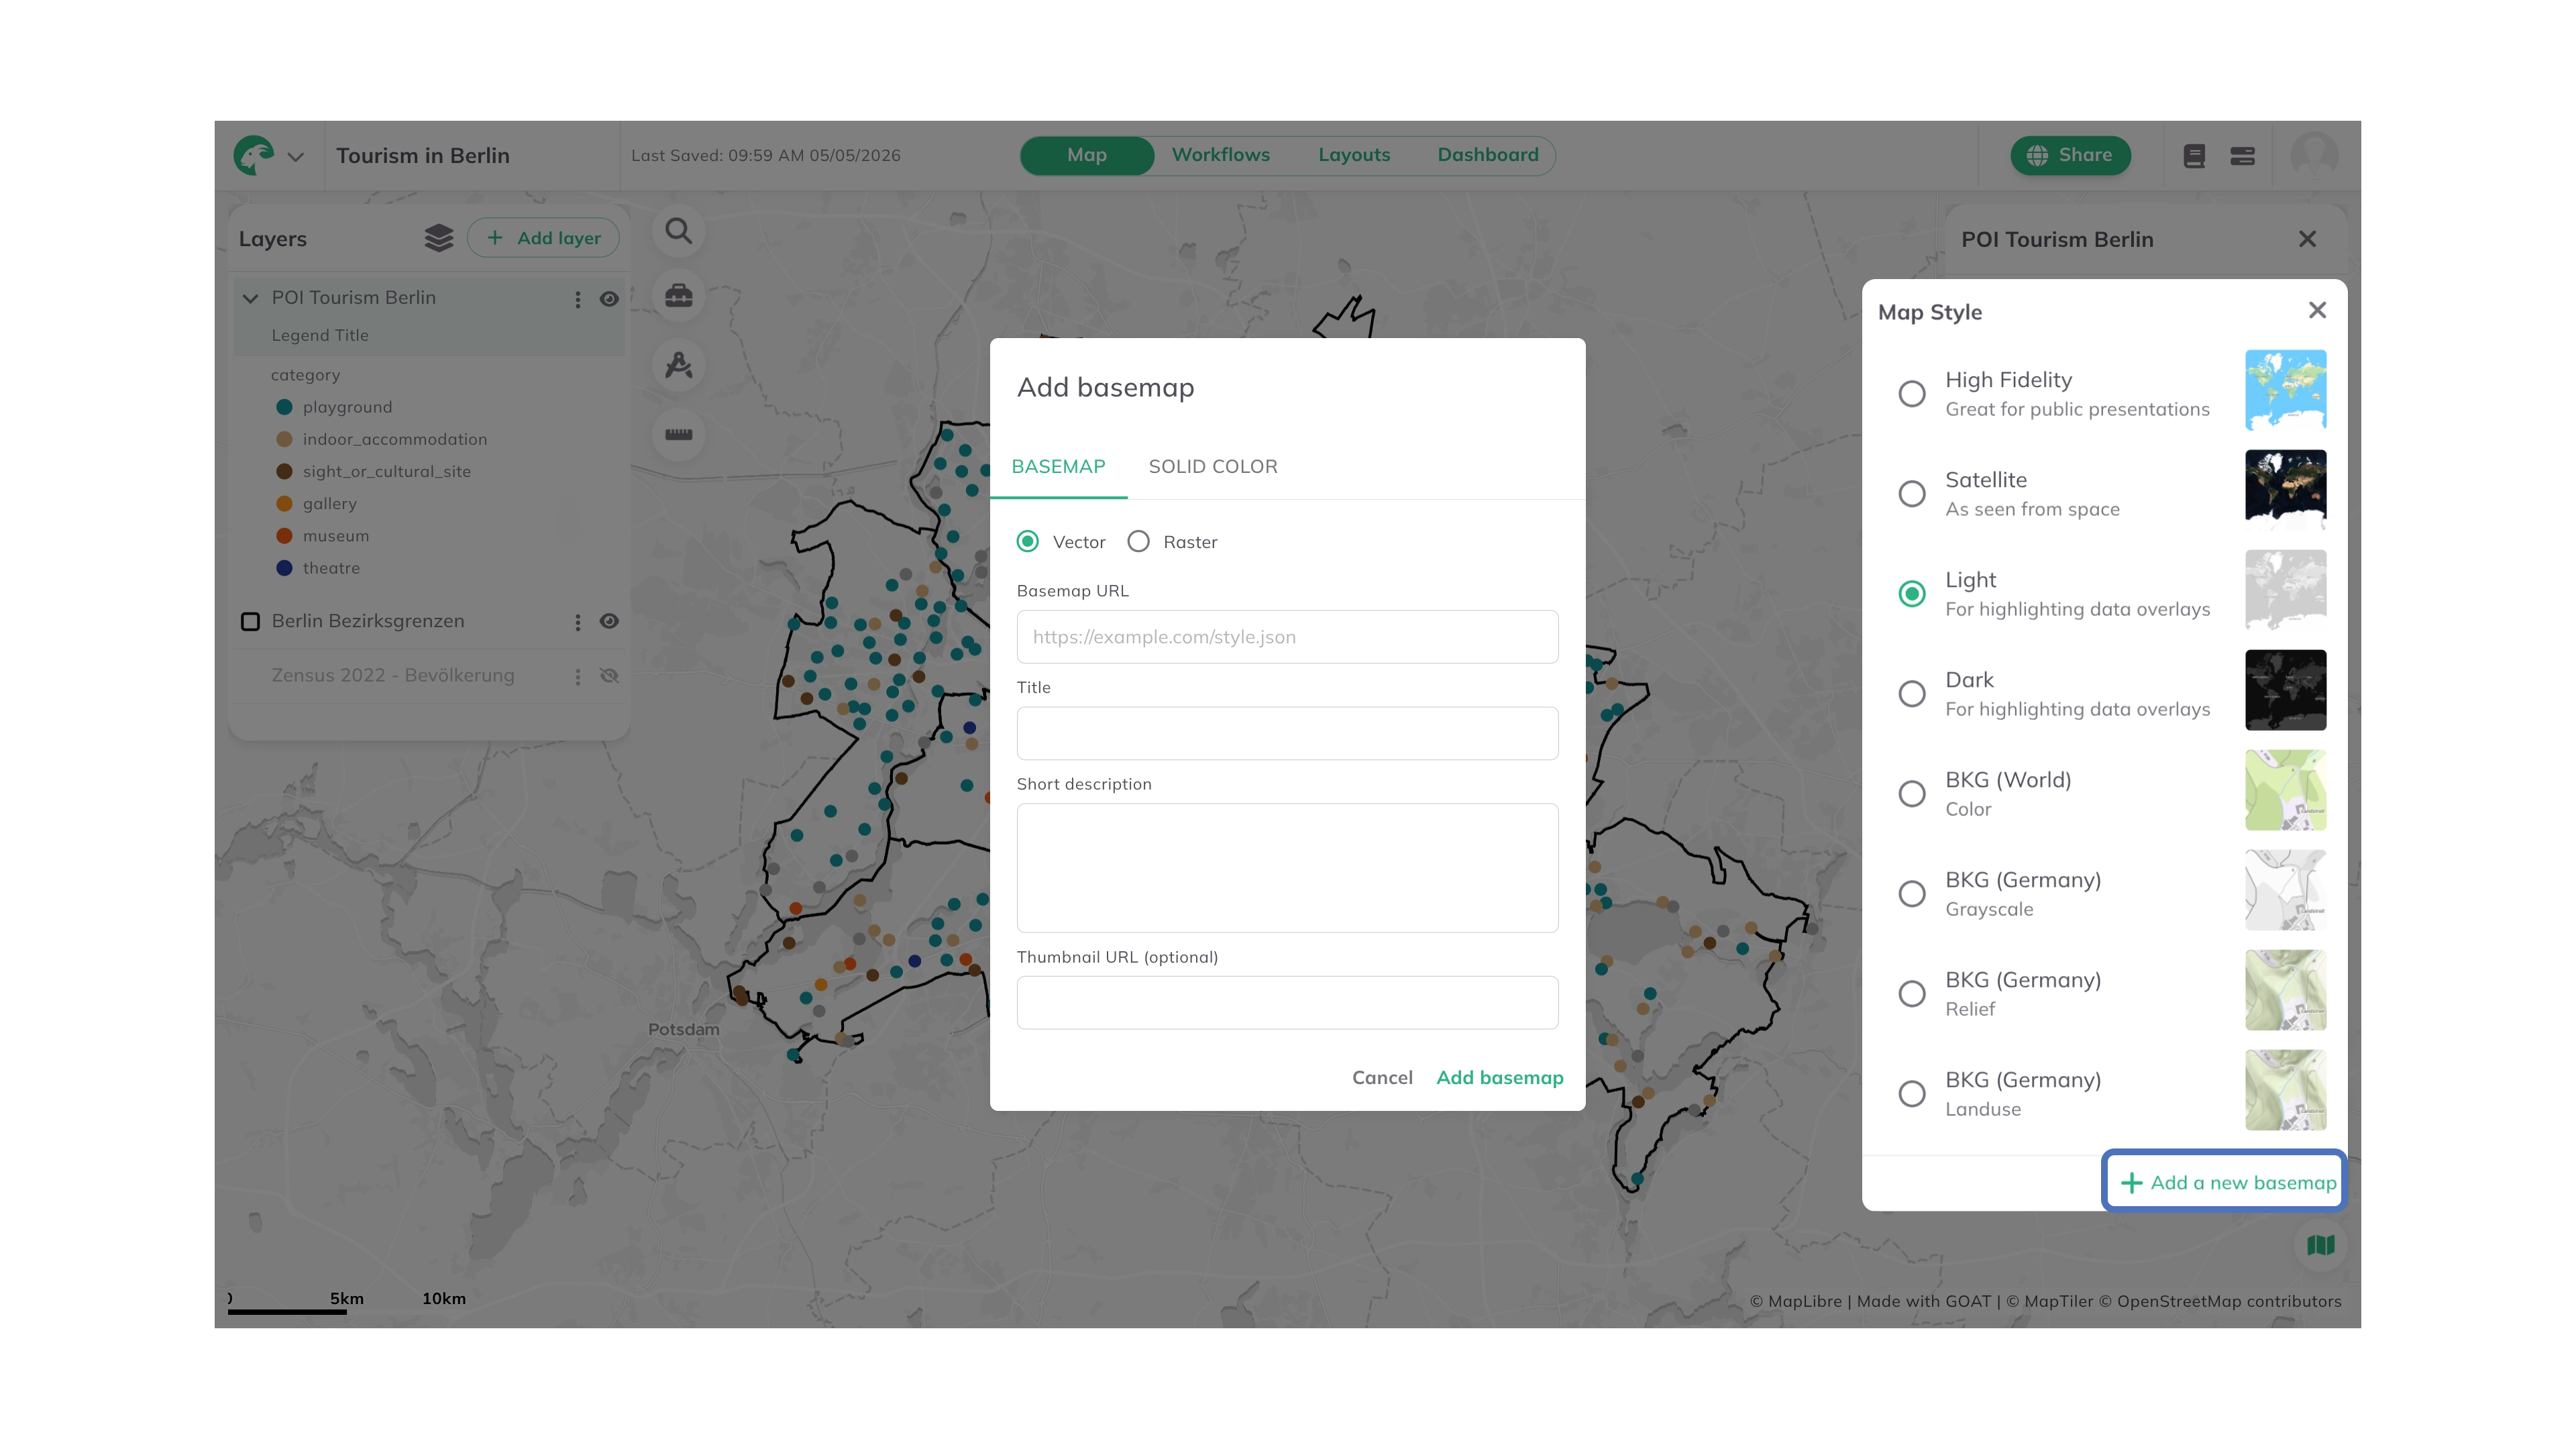Open the documentation book icon

click(2194, 156)
